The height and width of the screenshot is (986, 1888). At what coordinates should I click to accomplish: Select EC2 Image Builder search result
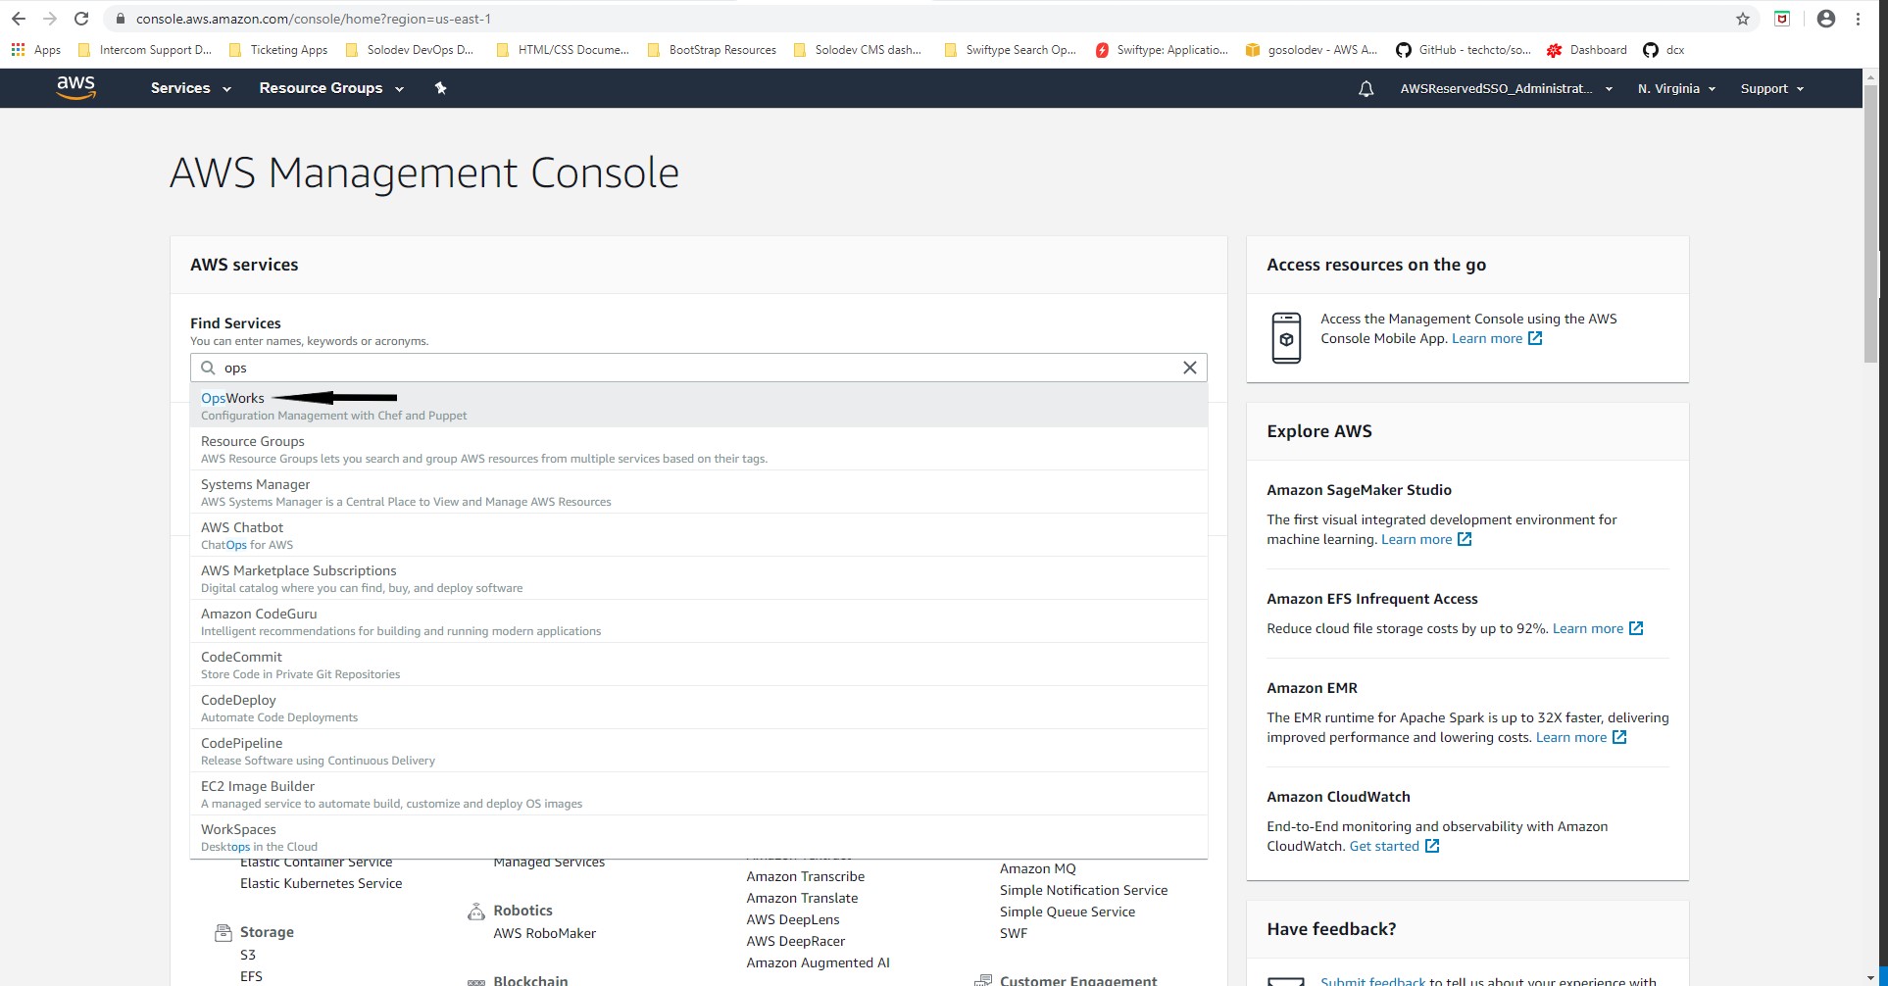pyautogui.click(x=699, y=794)
